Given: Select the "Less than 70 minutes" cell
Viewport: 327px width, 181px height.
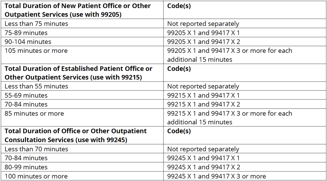Looking at the screenshot, I should click(x=36, y=149).
